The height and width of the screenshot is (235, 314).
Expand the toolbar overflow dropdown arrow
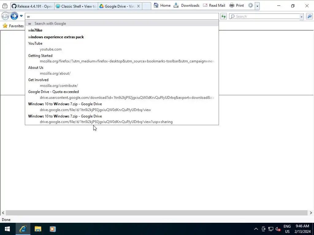tap(257, 6)
